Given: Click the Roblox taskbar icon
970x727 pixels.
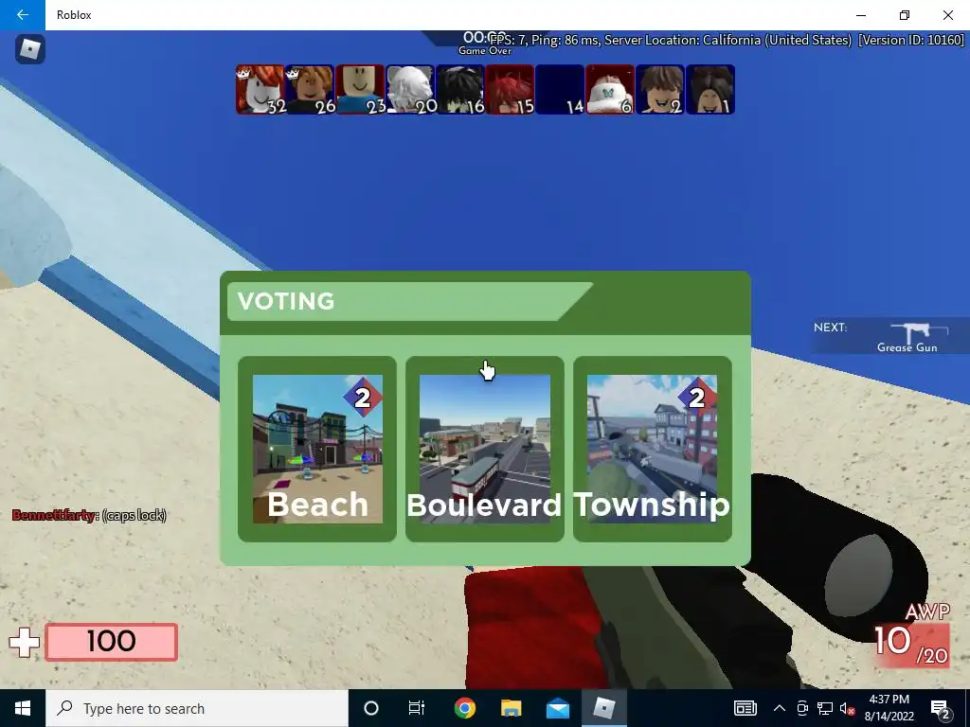Looking at the screenshot, I should pyautogui.click(x=603, y=708).
